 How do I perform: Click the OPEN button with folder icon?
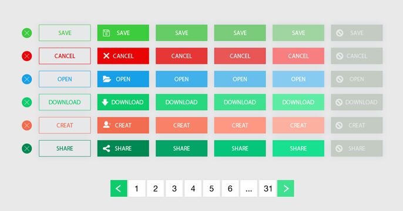pos(123,79)
